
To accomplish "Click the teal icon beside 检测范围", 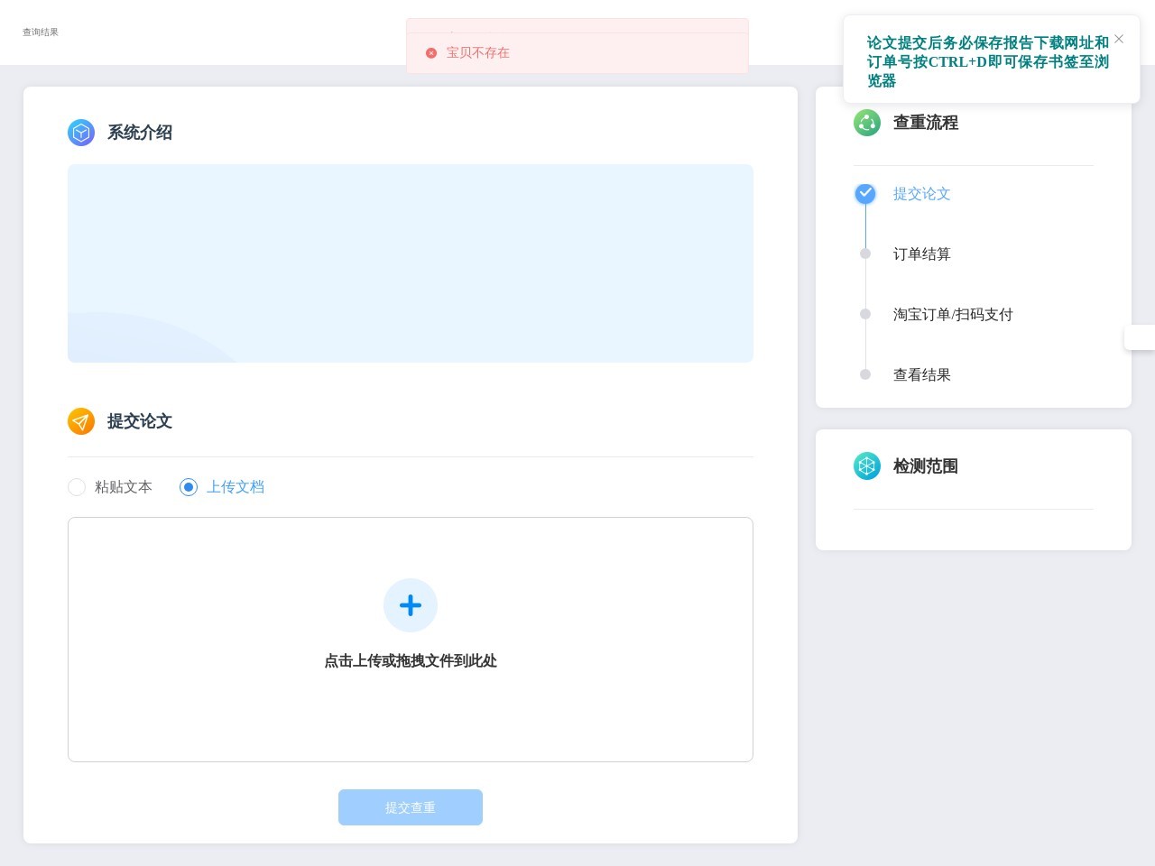I will pyautogui.click(x=867, y=466).
